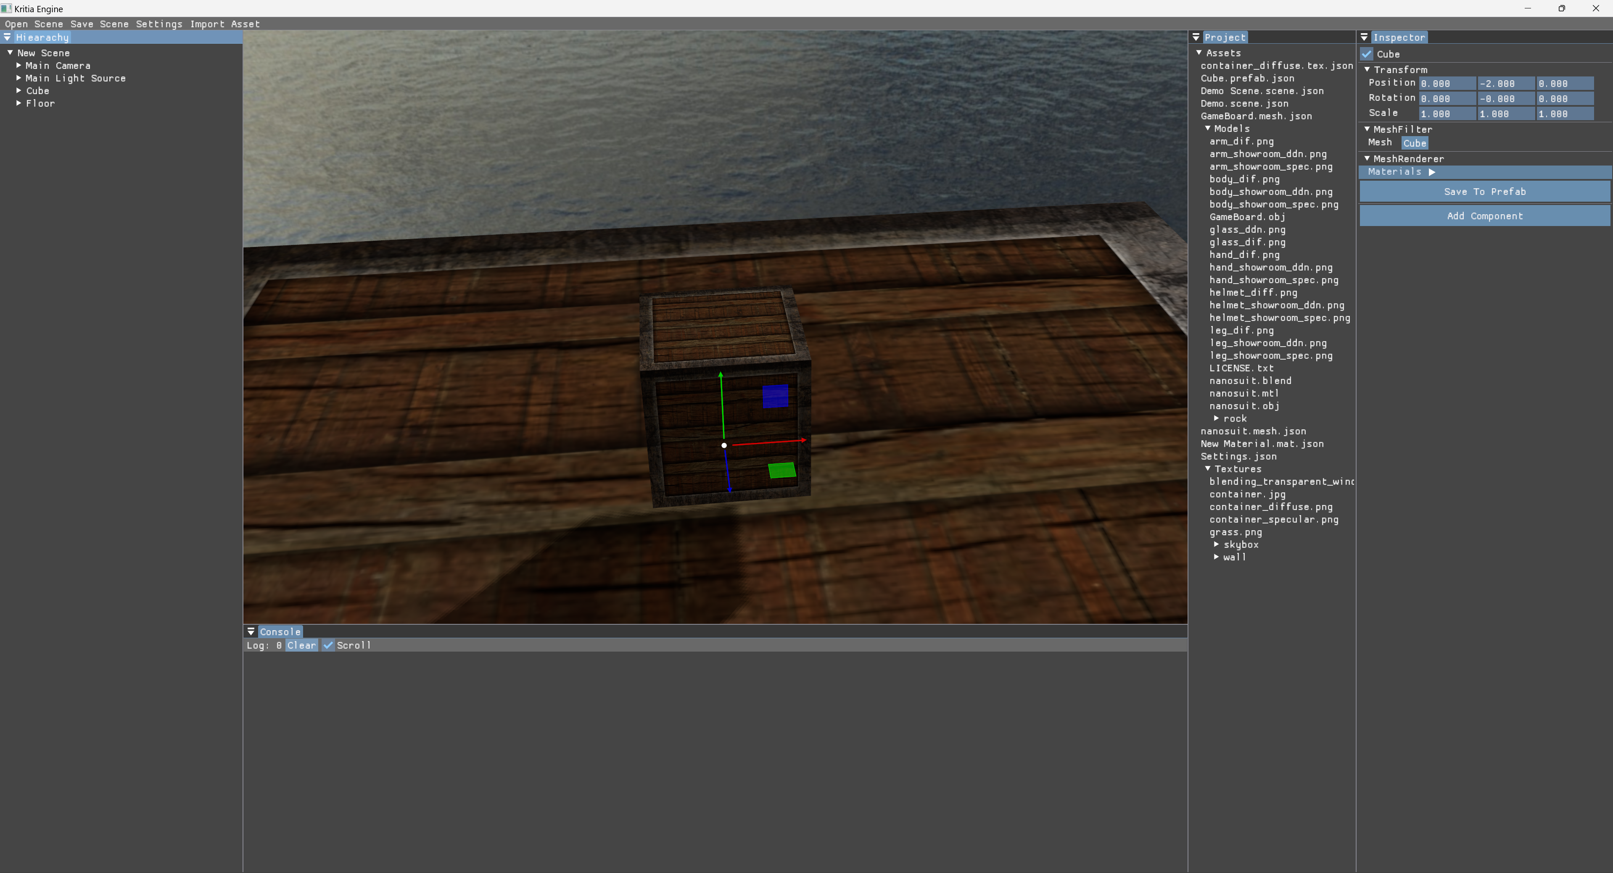Collapse the Assets folder
Screen dimensions: 1613x873
[1199, 53]
